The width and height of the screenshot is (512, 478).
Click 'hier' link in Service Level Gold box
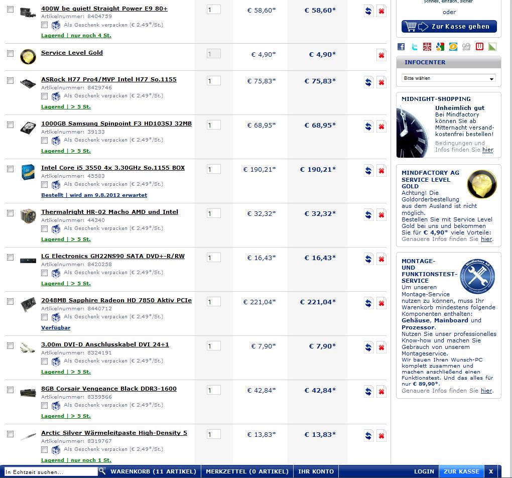coord(486,239)
